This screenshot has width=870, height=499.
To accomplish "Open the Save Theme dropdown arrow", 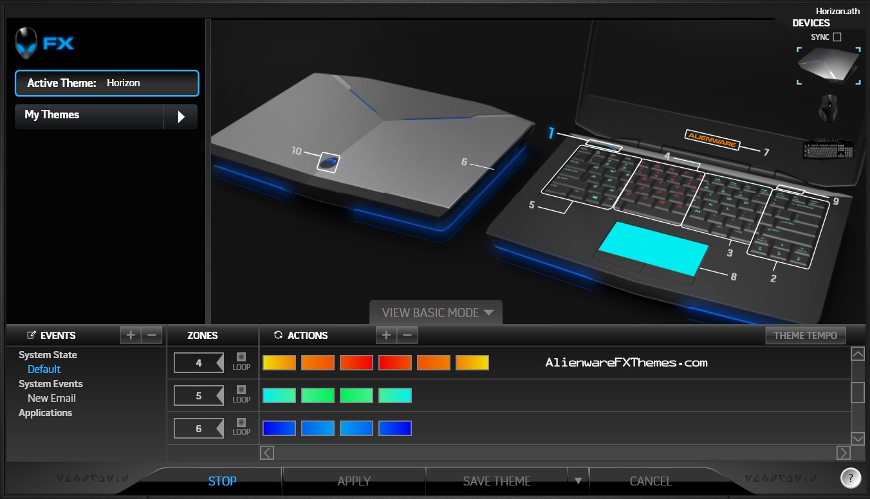I will [x=578, y=481].
